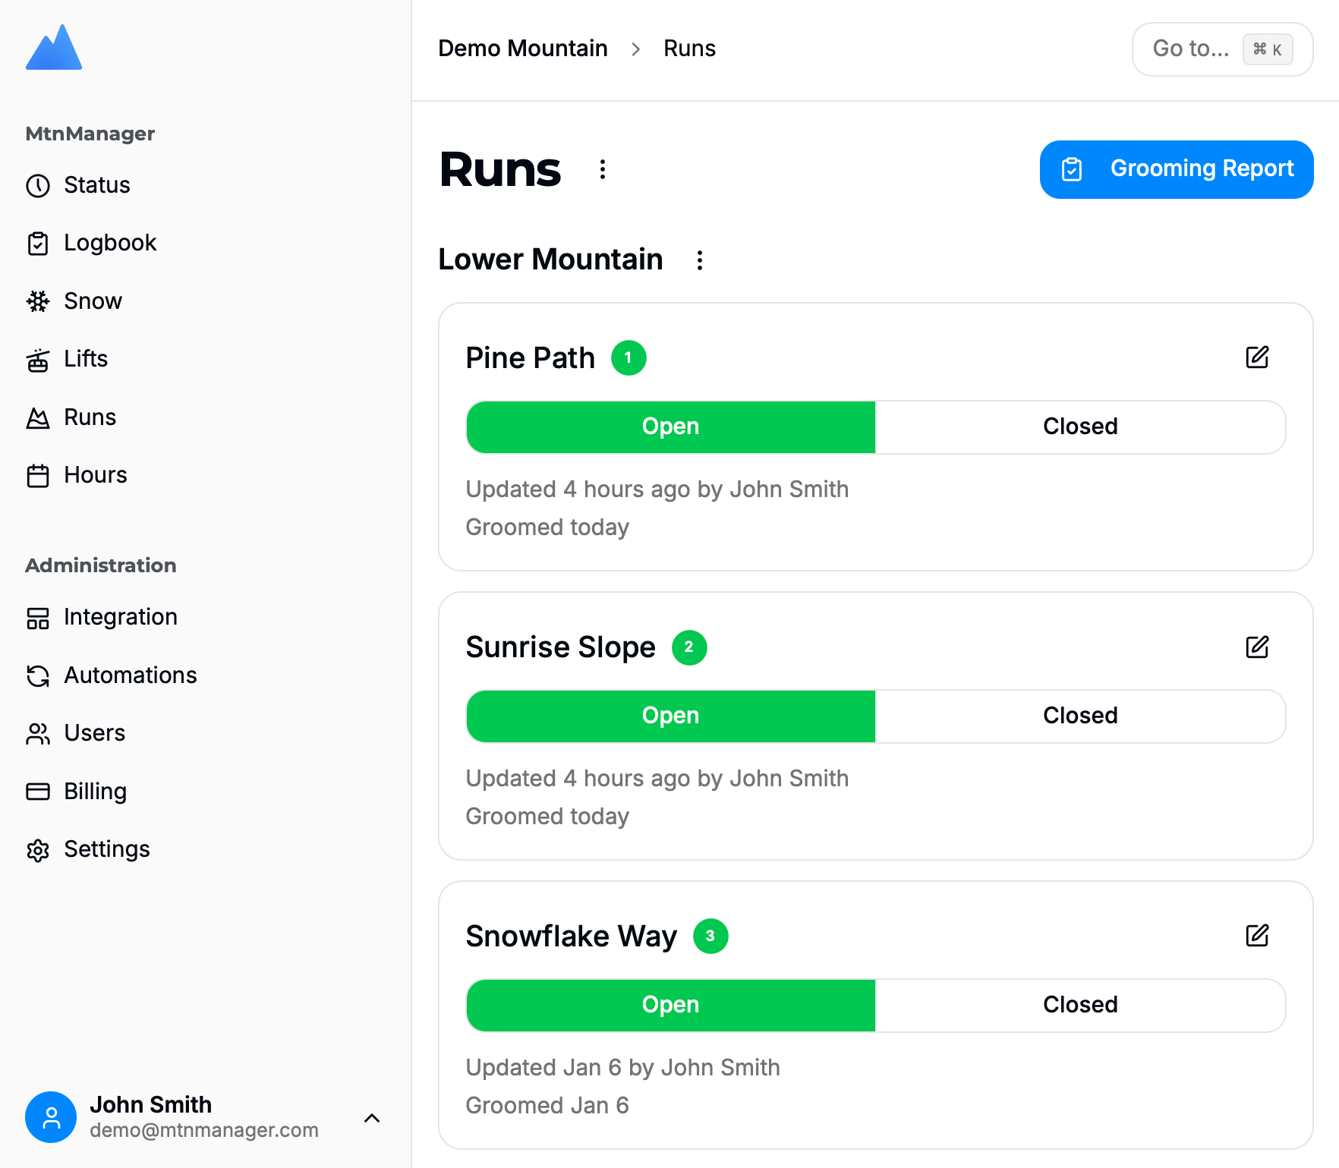1339x1168 pixels.
Task: Click John Smith's blue avatar icon
Action: [x=51, y=1117]
